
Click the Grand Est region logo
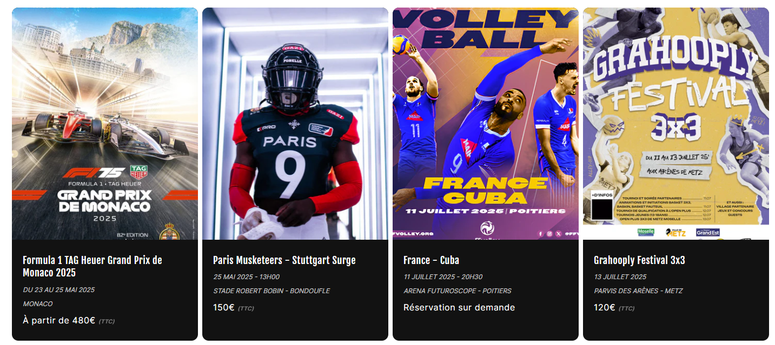point(707,232)
